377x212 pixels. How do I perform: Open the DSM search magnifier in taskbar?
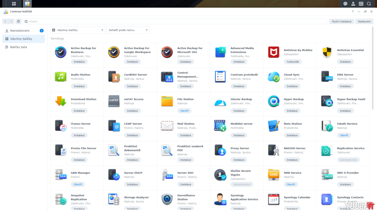click(369, 4)
